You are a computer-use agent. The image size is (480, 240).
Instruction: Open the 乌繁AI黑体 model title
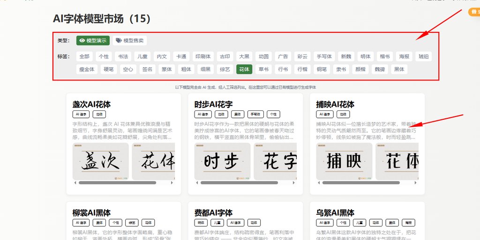(335, 212)
